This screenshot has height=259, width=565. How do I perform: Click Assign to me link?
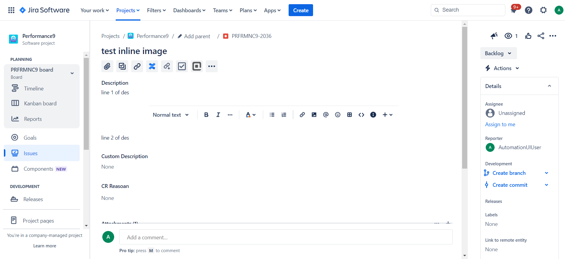tap(500, 124)
